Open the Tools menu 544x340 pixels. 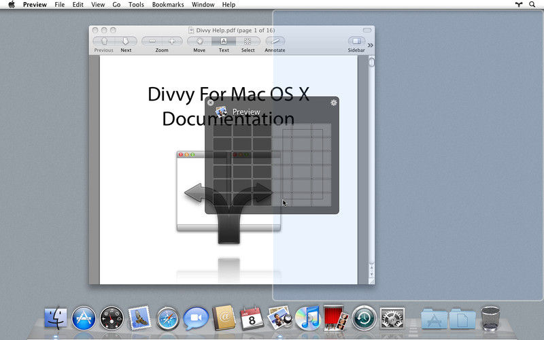[136, 5]
